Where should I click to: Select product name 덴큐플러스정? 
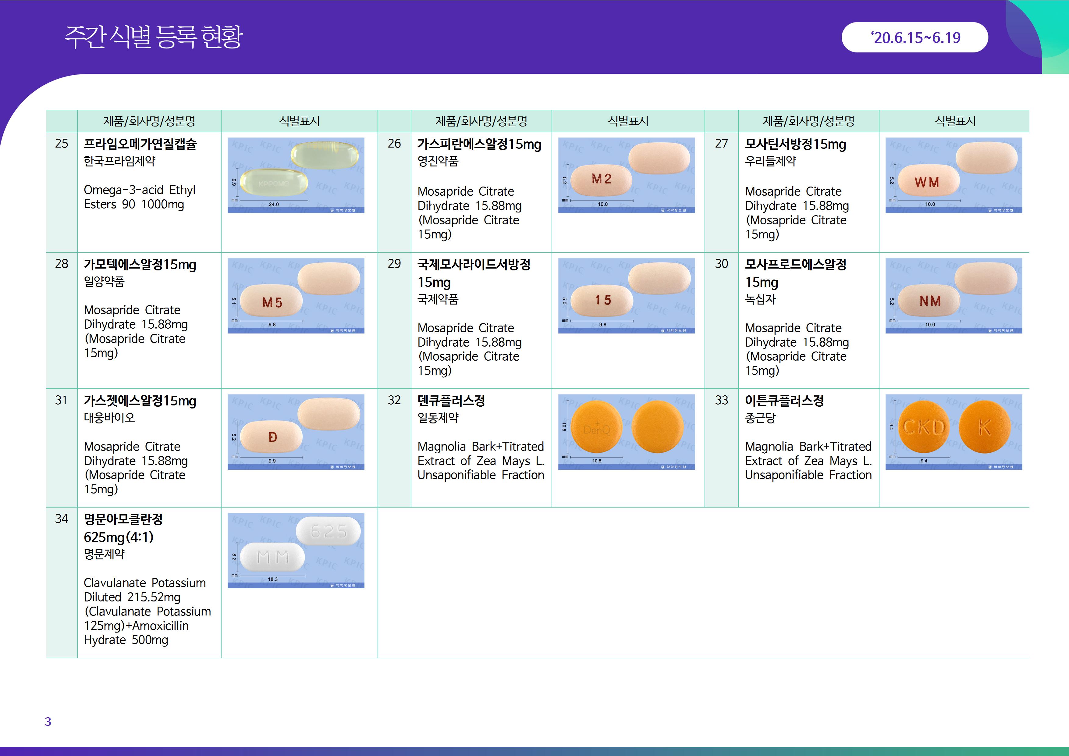click(451, 401)
